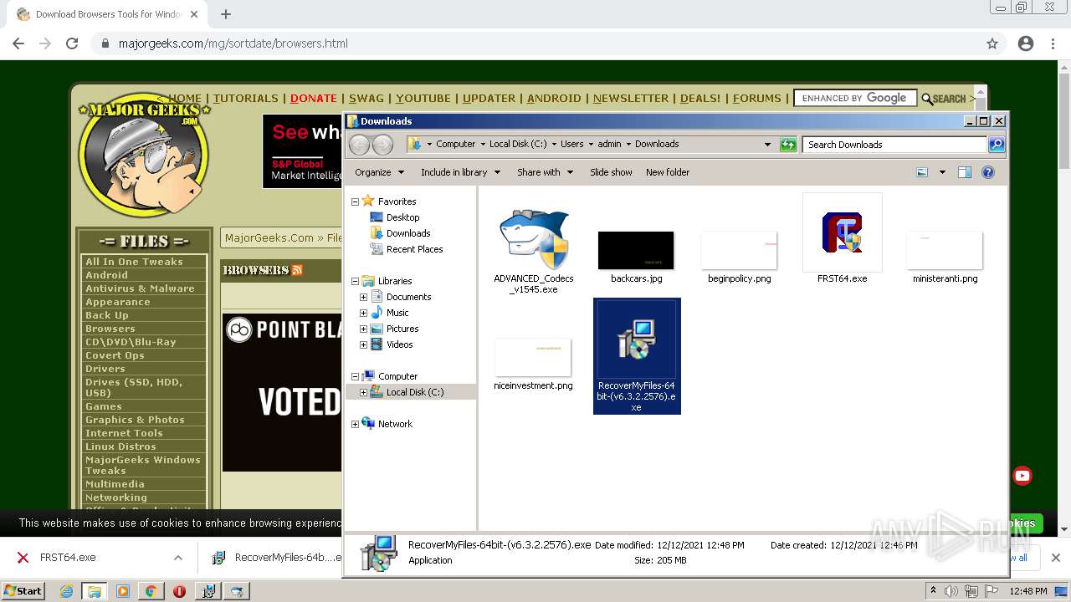Collapse the Favorites tree group
Image resolution: width=1071 pixels, height=602 pixels.
coord(355,202)
